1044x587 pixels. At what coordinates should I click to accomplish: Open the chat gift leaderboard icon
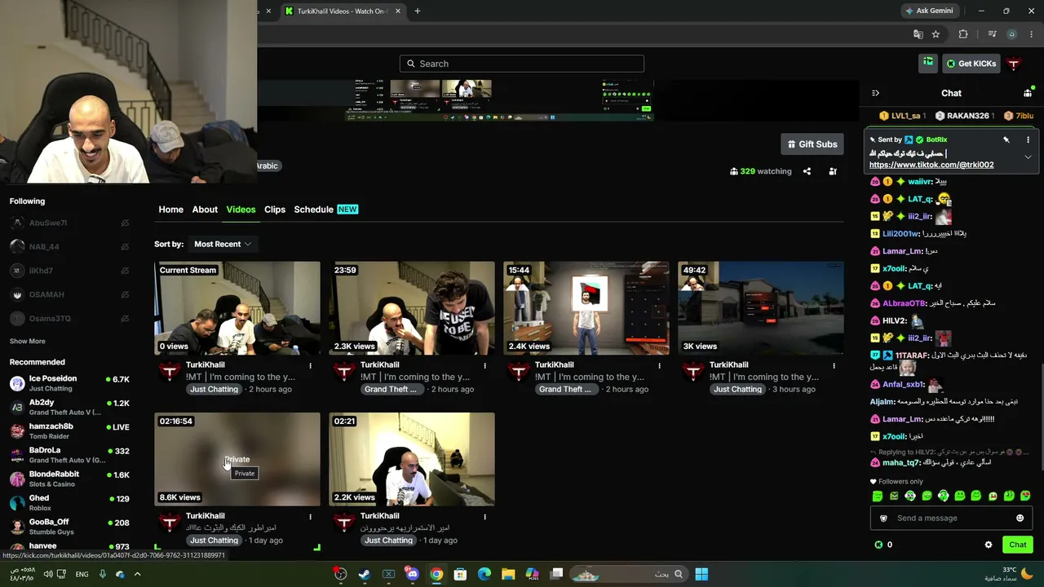1028,93
